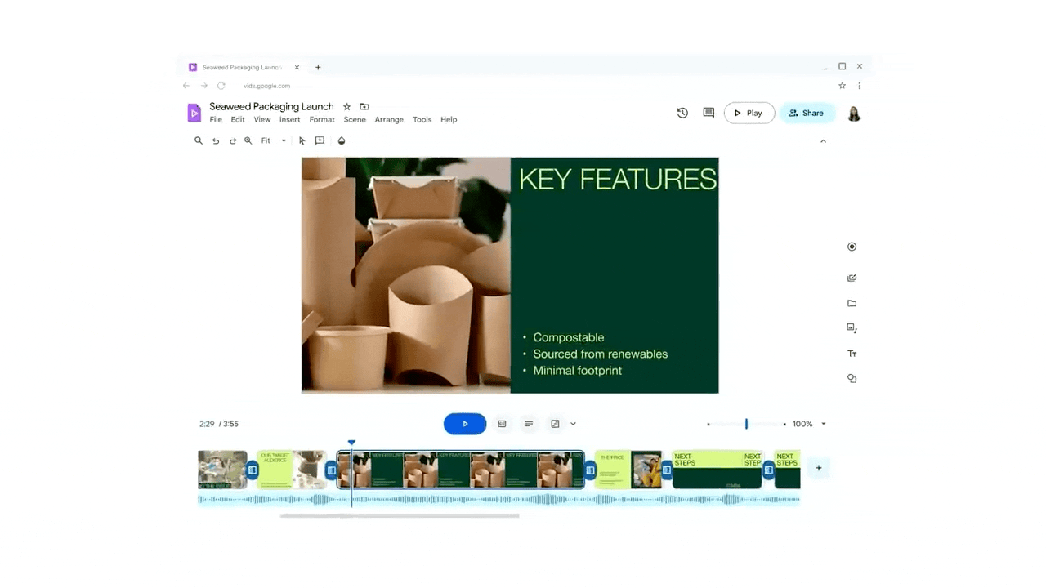Click the transition icon after first scene
This screenshot has height=588, width=1046.
coord(253,470)
